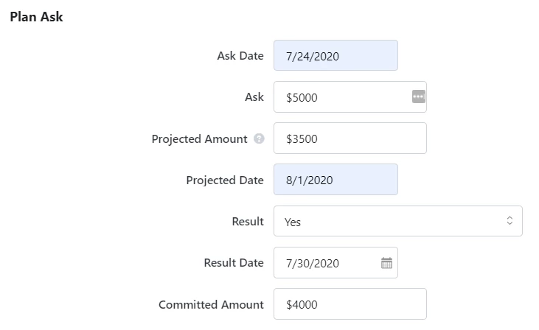This screenshot has height=330, width=539.
Task: Click the Committed Amount label
Action: click(211, 305)
